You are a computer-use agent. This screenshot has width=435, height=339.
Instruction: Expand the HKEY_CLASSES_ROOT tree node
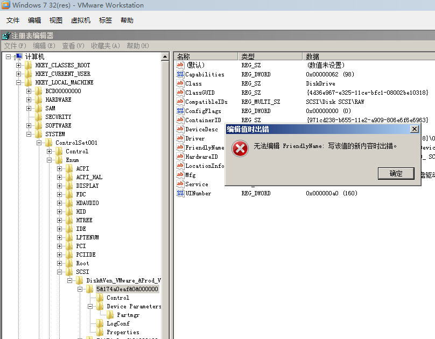click(x=18, y=66)
